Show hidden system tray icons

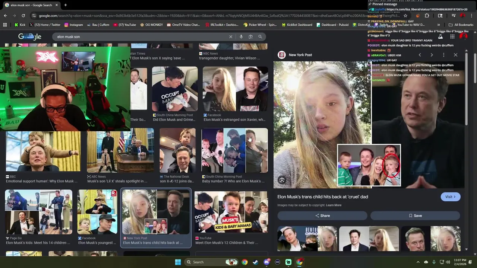pyautogui.click(x=418, y=262)
